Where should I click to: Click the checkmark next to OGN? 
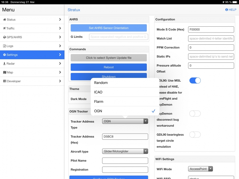tap(154, 111)
